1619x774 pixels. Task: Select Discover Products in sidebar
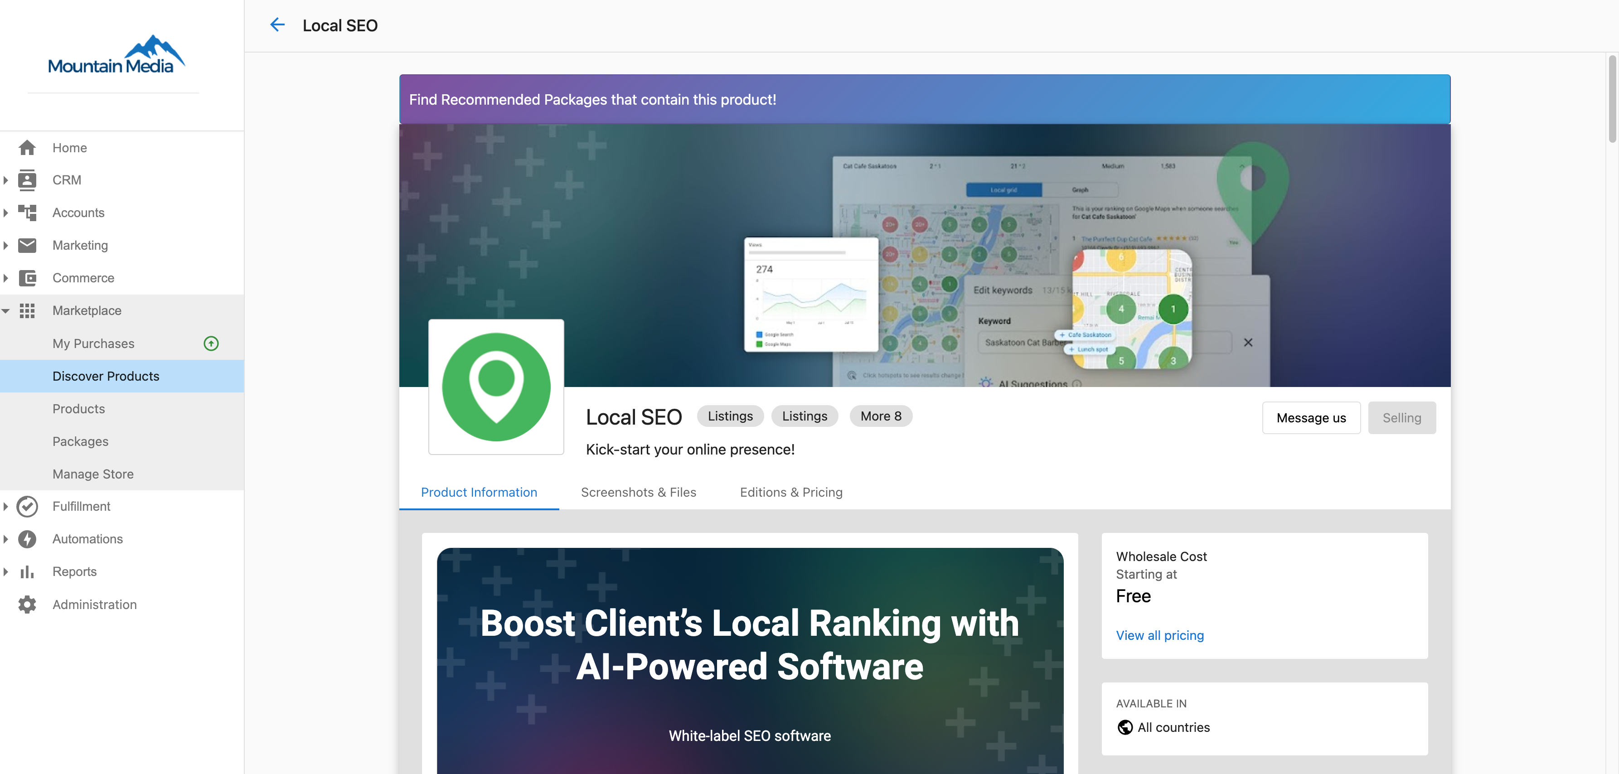tap(122, 376)
